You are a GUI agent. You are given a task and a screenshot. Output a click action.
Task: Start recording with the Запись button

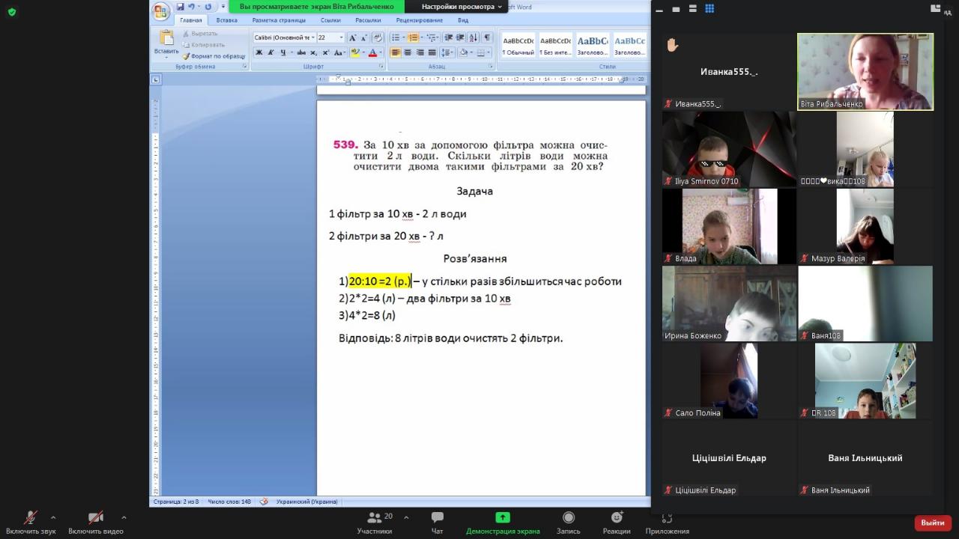tap(568, 522)
